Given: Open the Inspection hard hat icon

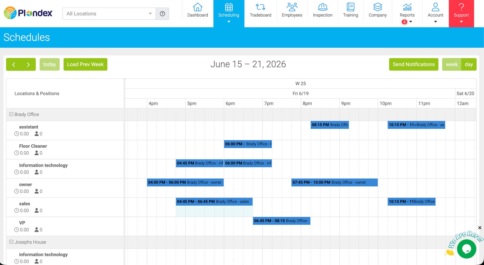Looking at the screenshot, I should 322,7.
